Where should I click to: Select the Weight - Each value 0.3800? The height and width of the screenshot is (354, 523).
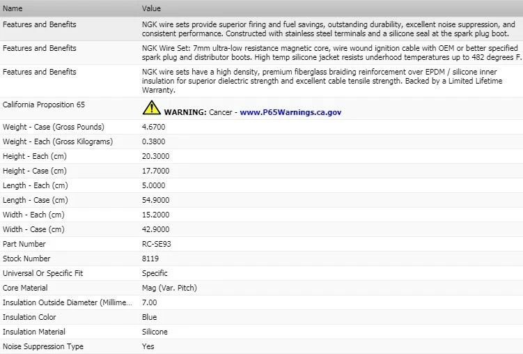click(153, 141)
